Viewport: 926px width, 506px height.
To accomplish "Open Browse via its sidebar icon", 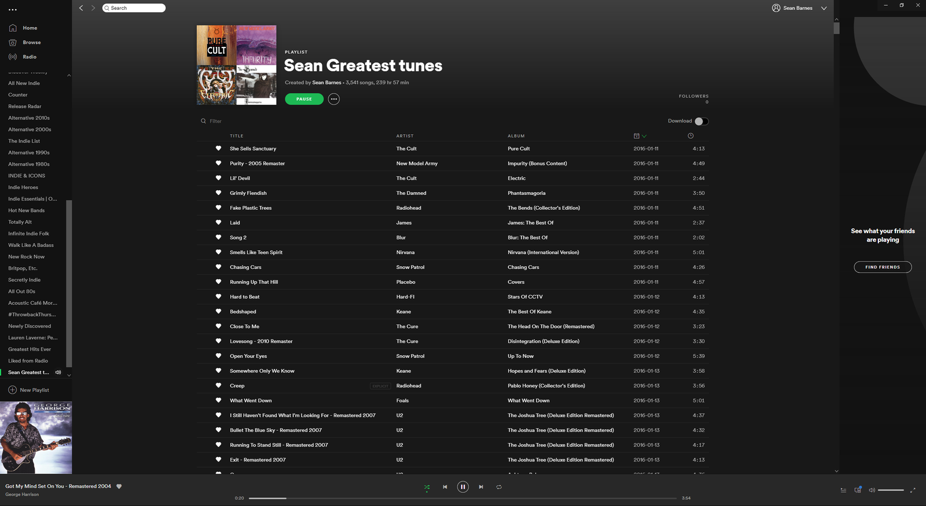I will 13,42.
